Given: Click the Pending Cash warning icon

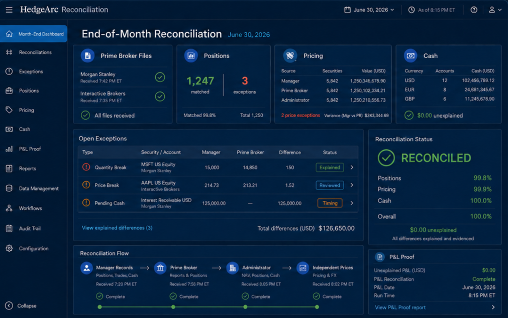Looking at the screenshot, I should 86,203.
